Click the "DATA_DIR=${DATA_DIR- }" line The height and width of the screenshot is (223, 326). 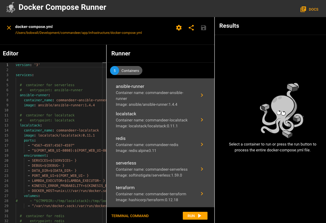point(52,171)
